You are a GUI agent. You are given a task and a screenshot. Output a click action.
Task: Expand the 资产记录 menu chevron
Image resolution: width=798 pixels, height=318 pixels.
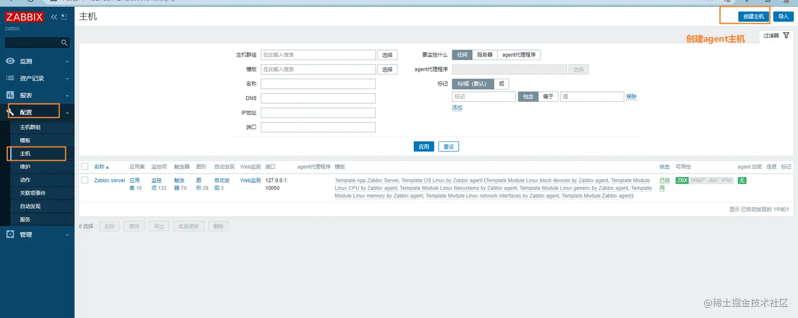(x=67, y=79)
